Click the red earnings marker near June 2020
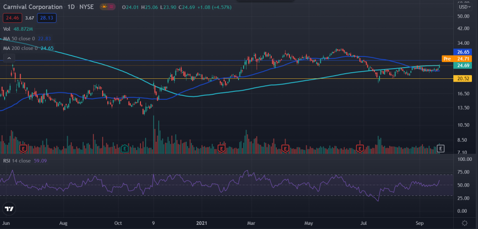This screenshot has width=478, height=229. [23, 149]
